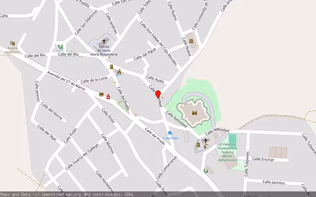Select the Calle Toledo label at the top
The image size is (316, 197).
[144, 7]
